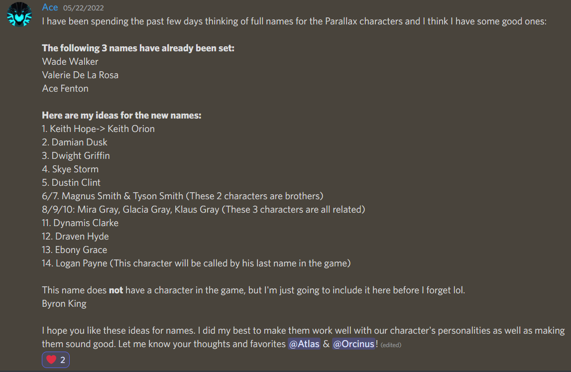The width and height of the screenshot is (571, 372).
Task: Click the (edited) label after the message
Action: (x=391, y=345)
